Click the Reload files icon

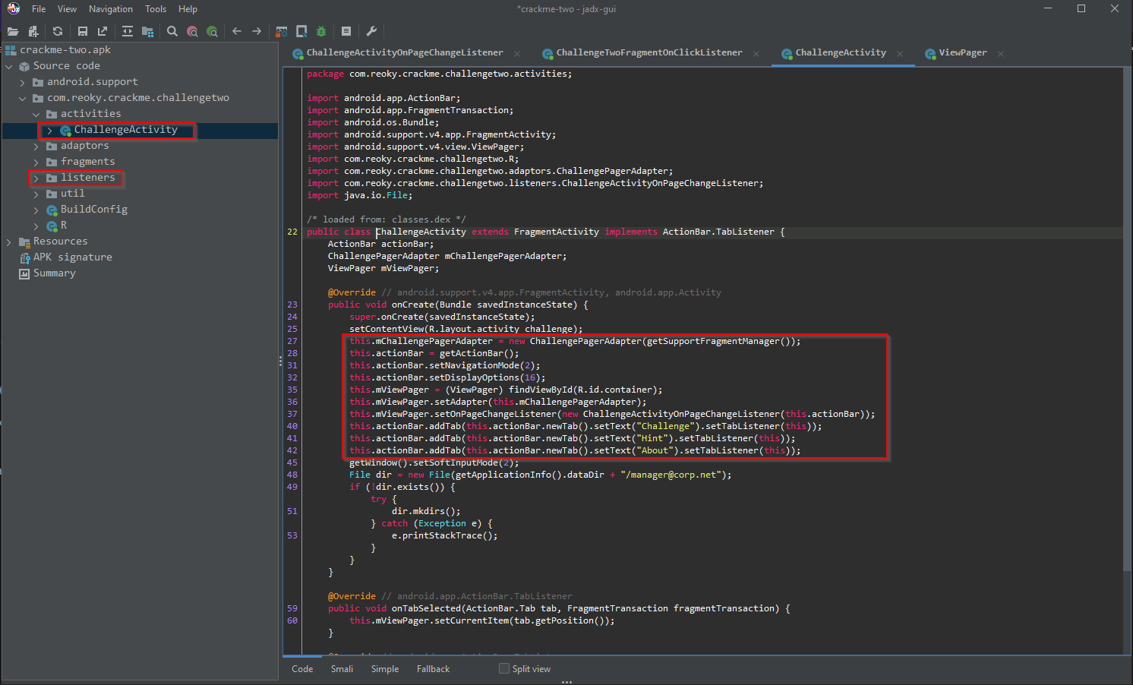point(58,31)
